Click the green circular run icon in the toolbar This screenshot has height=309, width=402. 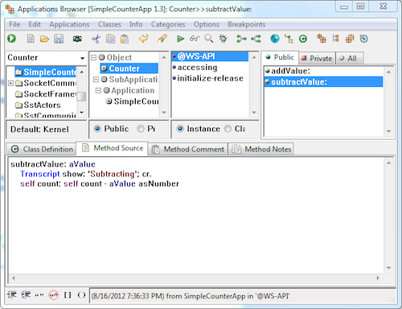11,39
